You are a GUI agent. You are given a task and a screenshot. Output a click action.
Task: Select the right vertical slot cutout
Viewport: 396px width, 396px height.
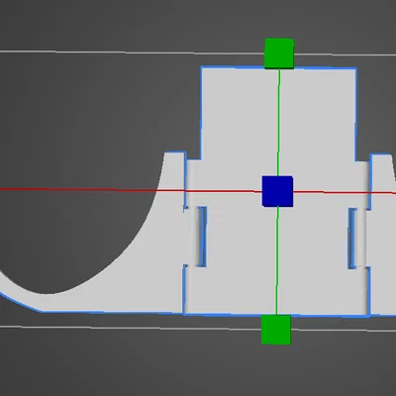coord(352,238)
